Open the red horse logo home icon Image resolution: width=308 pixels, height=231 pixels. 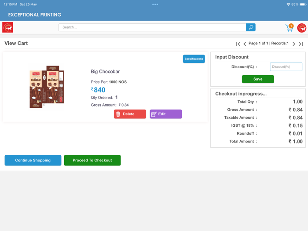click(7, 27)
